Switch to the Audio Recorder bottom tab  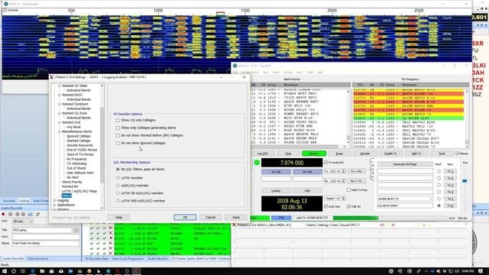(13, 258)
